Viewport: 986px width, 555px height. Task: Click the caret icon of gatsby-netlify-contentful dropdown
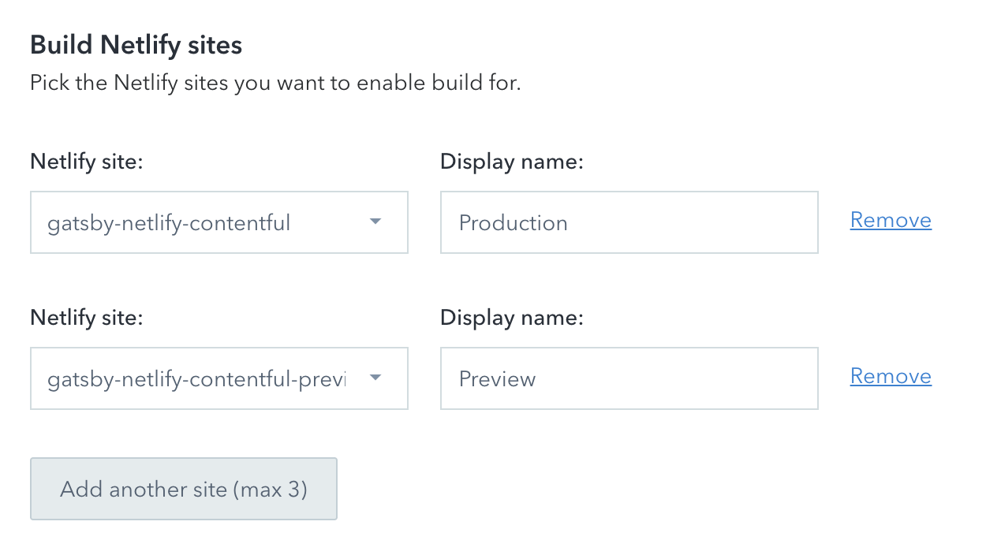pos(375,222)
